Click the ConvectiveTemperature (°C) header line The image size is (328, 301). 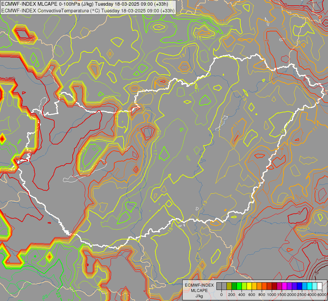[88, 10]
